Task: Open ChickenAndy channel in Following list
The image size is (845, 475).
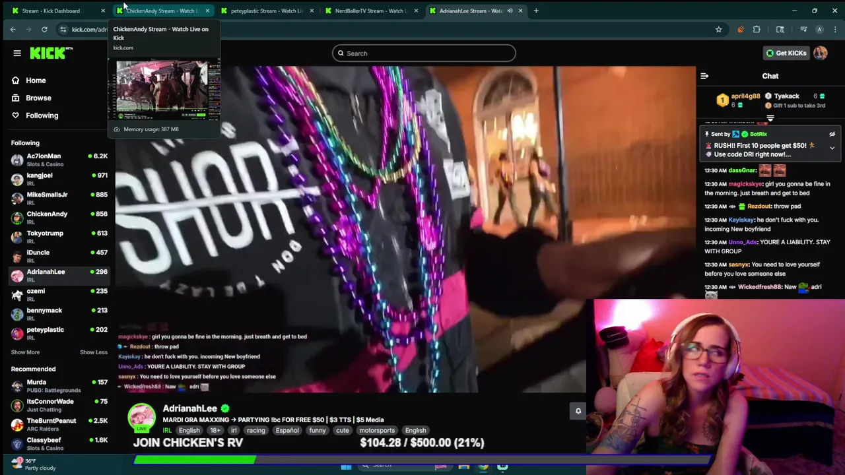Action: [x=59, y=217]
